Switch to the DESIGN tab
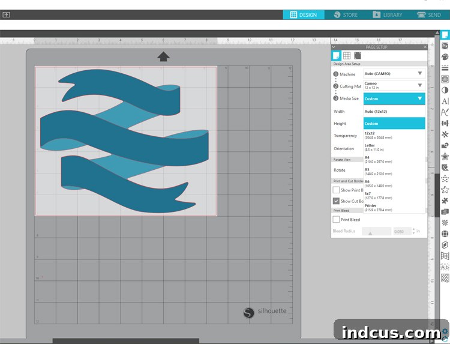Viewport: 450px width, 344px height. [x=304, y=14]
